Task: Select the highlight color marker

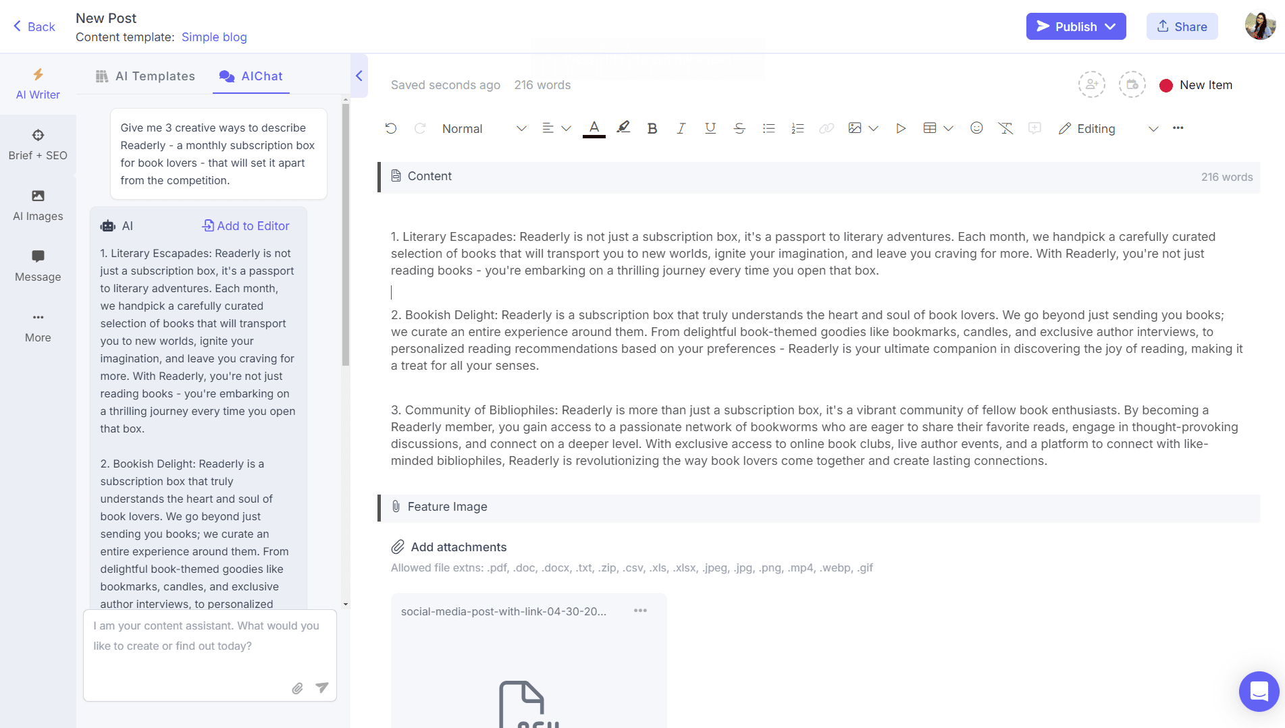Action: pyautogui.click(x=623, y=128)
